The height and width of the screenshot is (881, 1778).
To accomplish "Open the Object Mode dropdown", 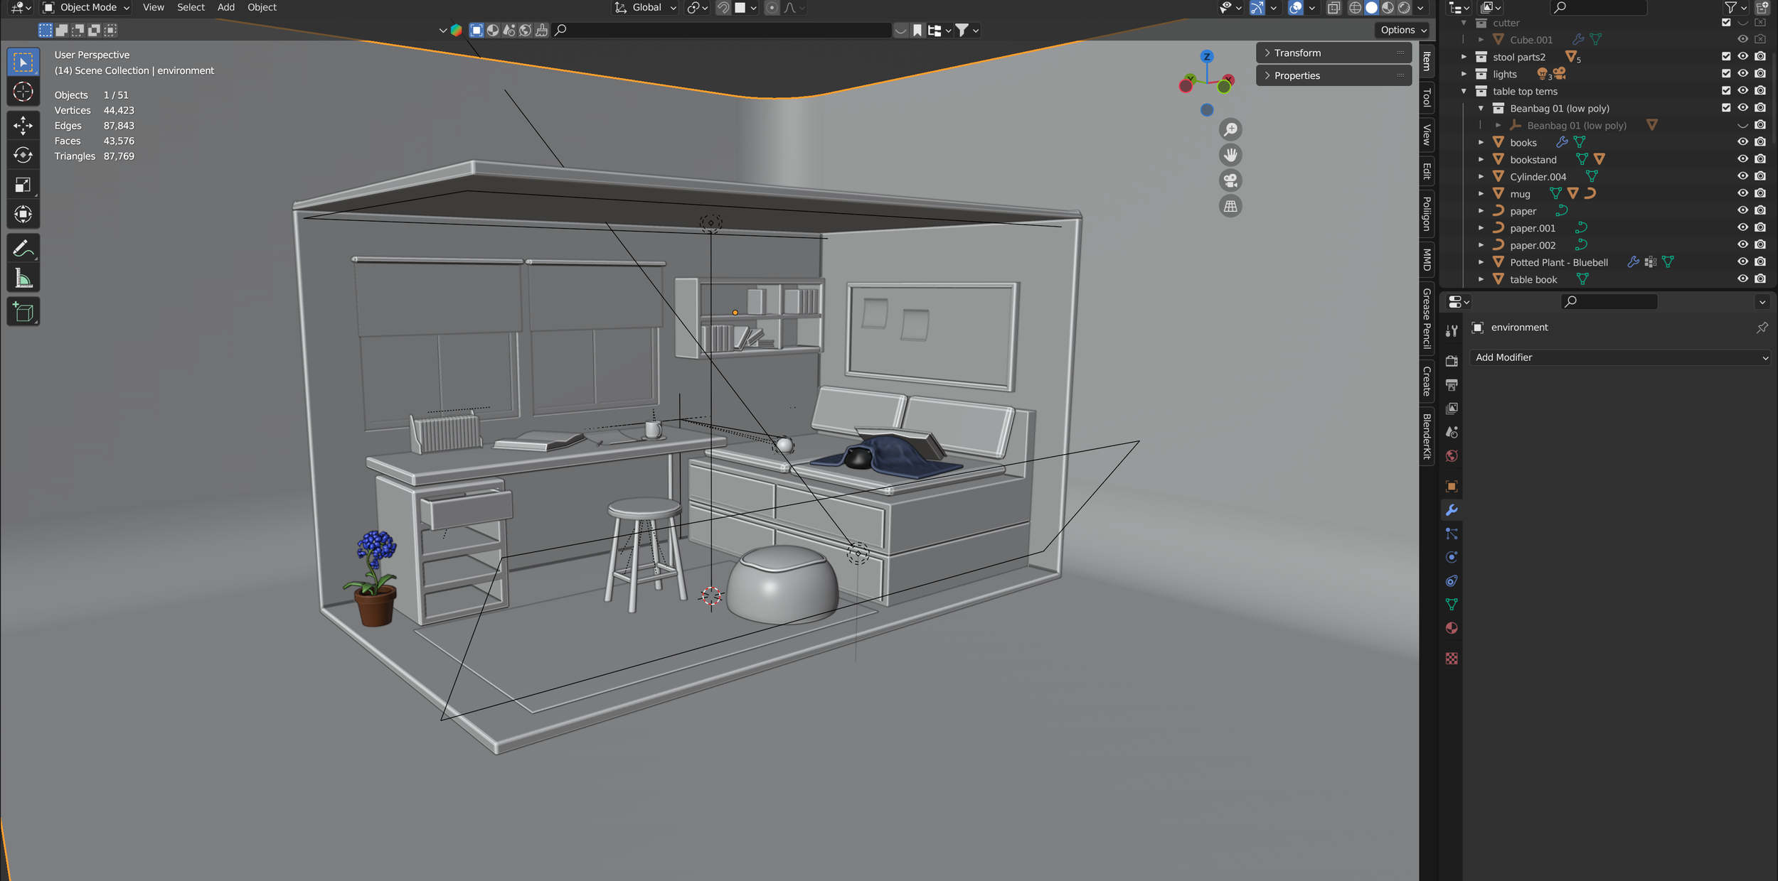I will pos(87,8).
